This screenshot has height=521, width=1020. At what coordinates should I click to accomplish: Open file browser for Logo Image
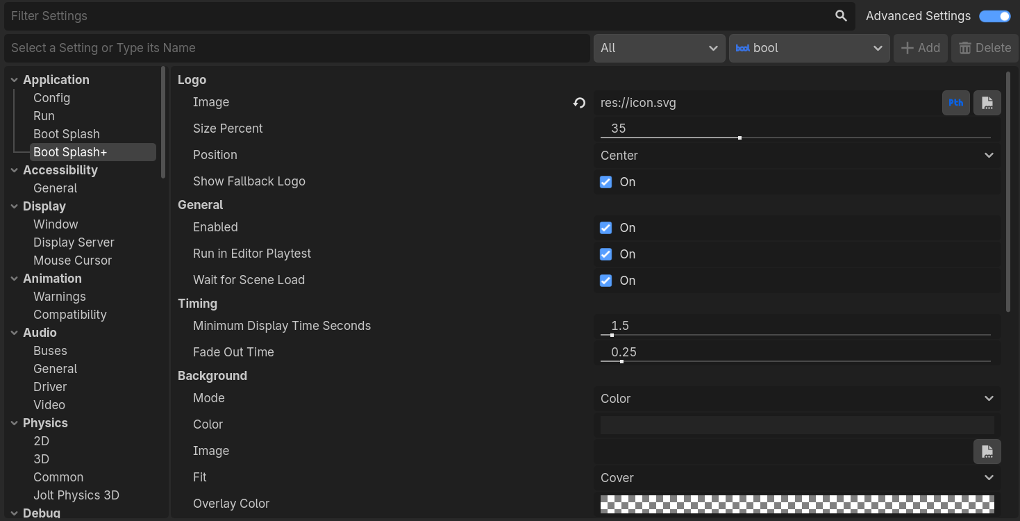[x=987, y=103]
